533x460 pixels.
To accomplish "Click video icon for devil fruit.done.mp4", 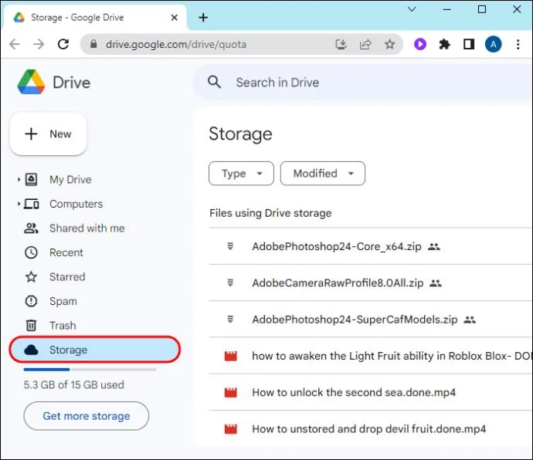I will point(231,429).
